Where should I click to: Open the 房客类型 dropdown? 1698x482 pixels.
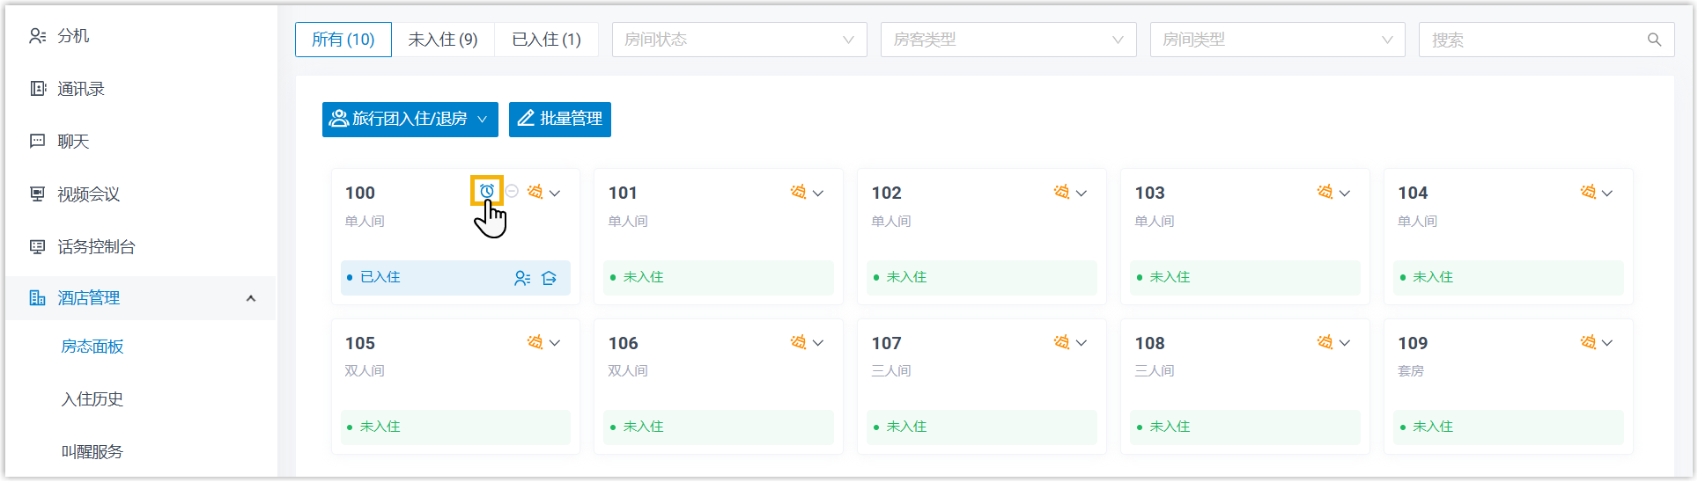(1008, 40)
